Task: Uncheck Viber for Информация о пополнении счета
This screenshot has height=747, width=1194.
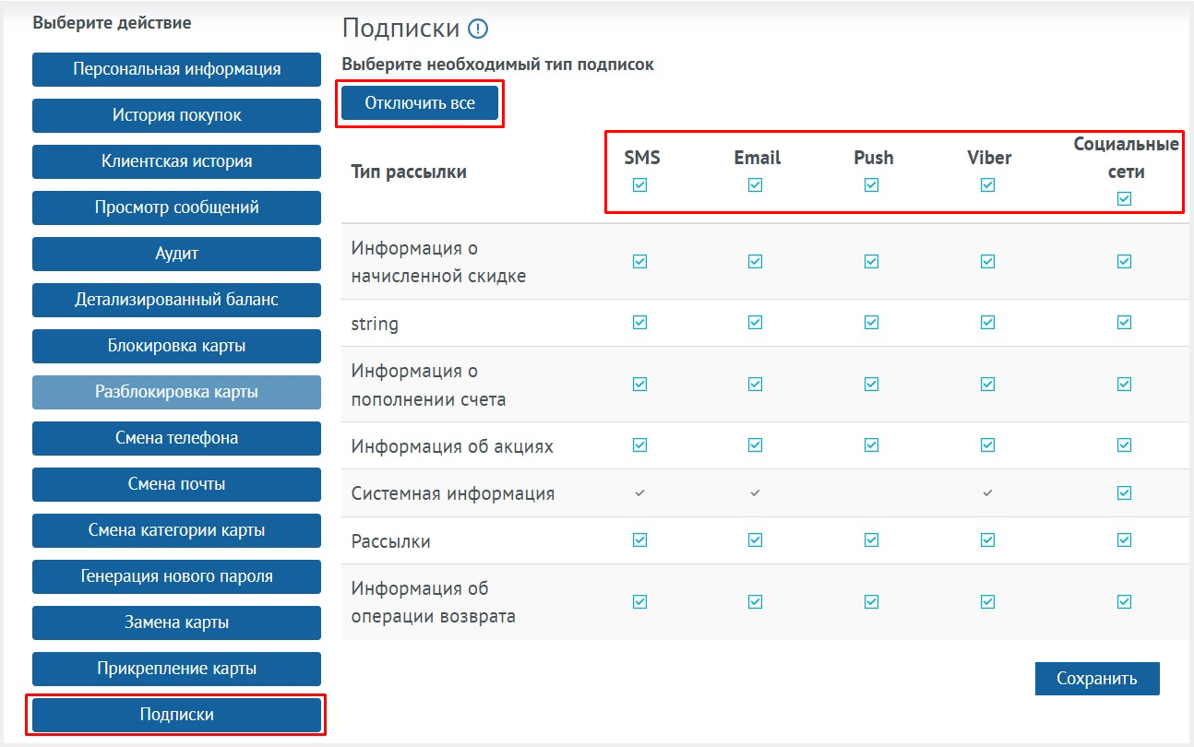Action: click(988, 384)
